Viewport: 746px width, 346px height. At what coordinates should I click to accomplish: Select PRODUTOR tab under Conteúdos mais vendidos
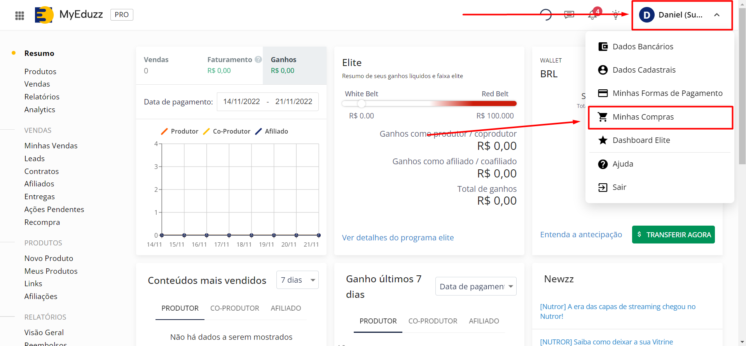coord(180,308)
